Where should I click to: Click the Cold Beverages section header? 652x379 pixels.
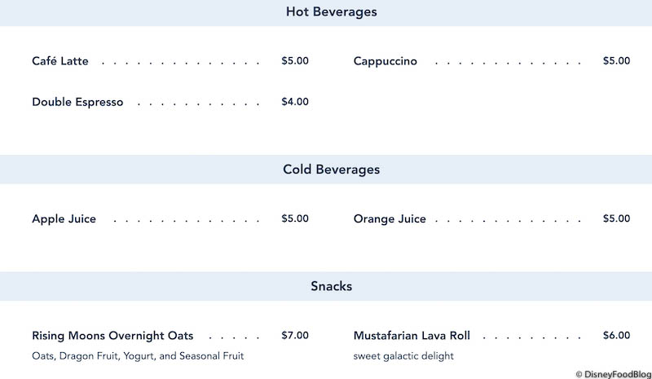click(331, 170)
